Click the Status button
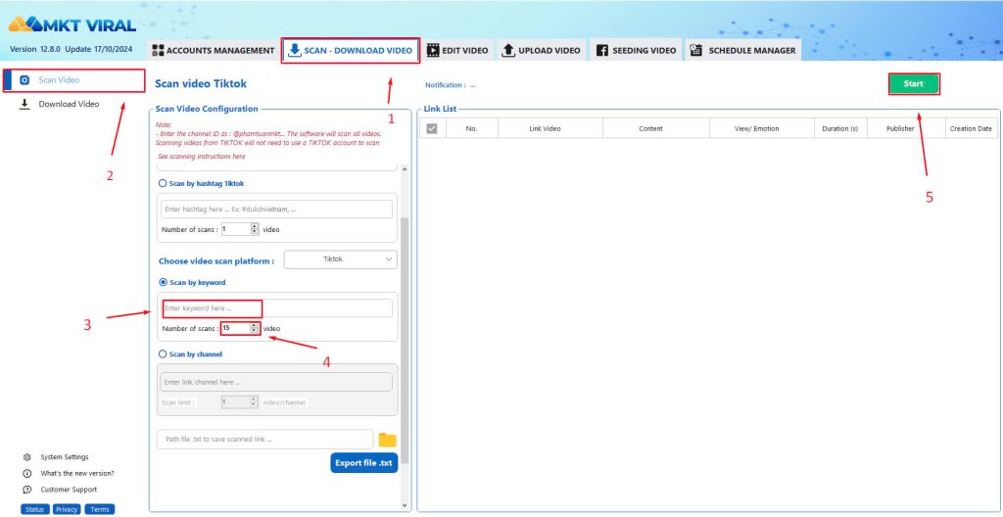Viewport: 1003px width, 517px height. click(x=34, y=509)
